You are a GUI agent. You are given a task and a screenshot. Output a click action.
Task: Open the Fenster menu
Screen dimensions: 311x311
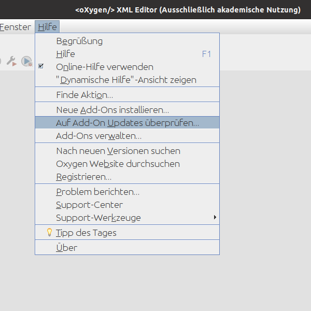[x=16, y=27]
